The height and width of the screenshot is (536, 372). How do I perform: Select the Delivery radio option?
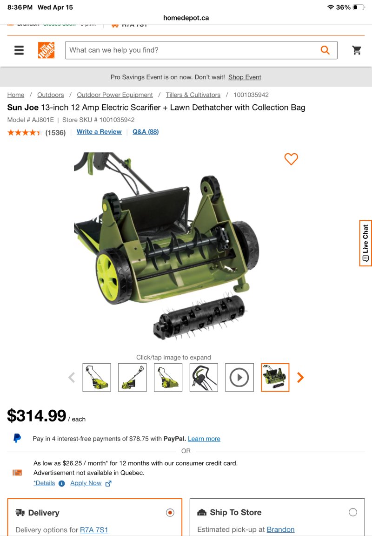[170, 512]
